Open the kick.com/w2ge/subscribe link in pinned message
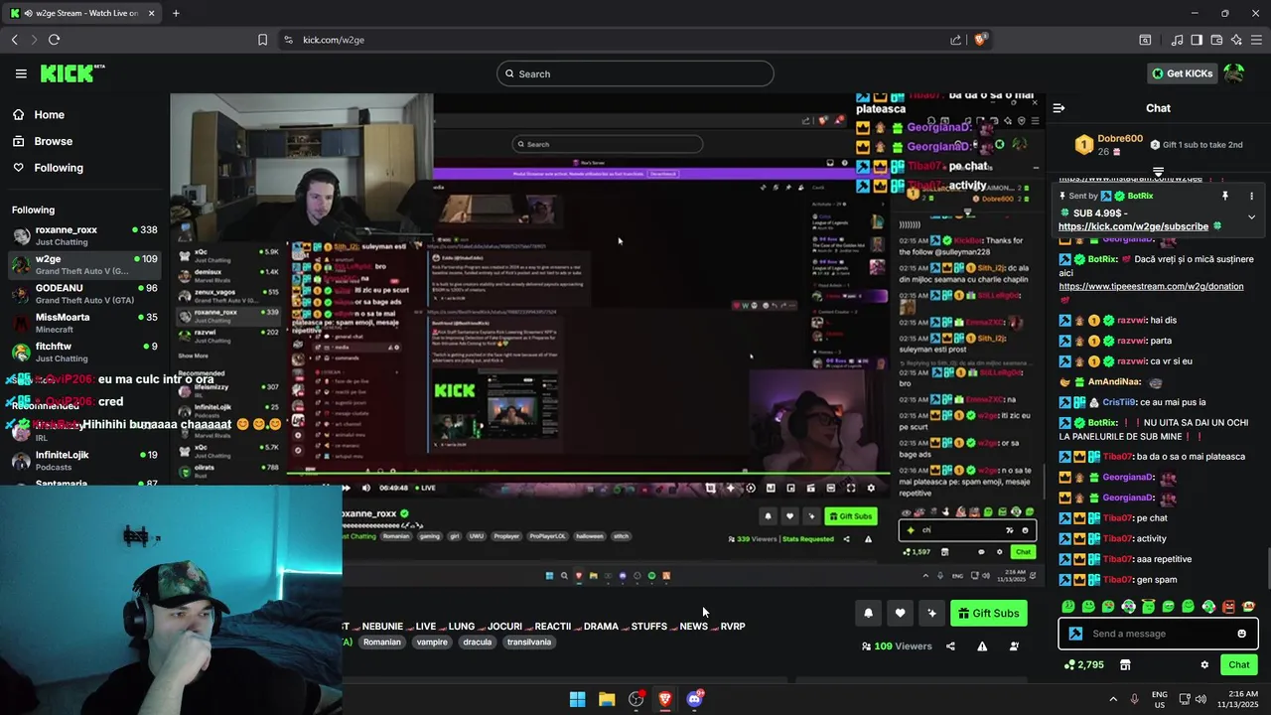This screenshot has height=715, width=1271. [x=1133, y=226]
